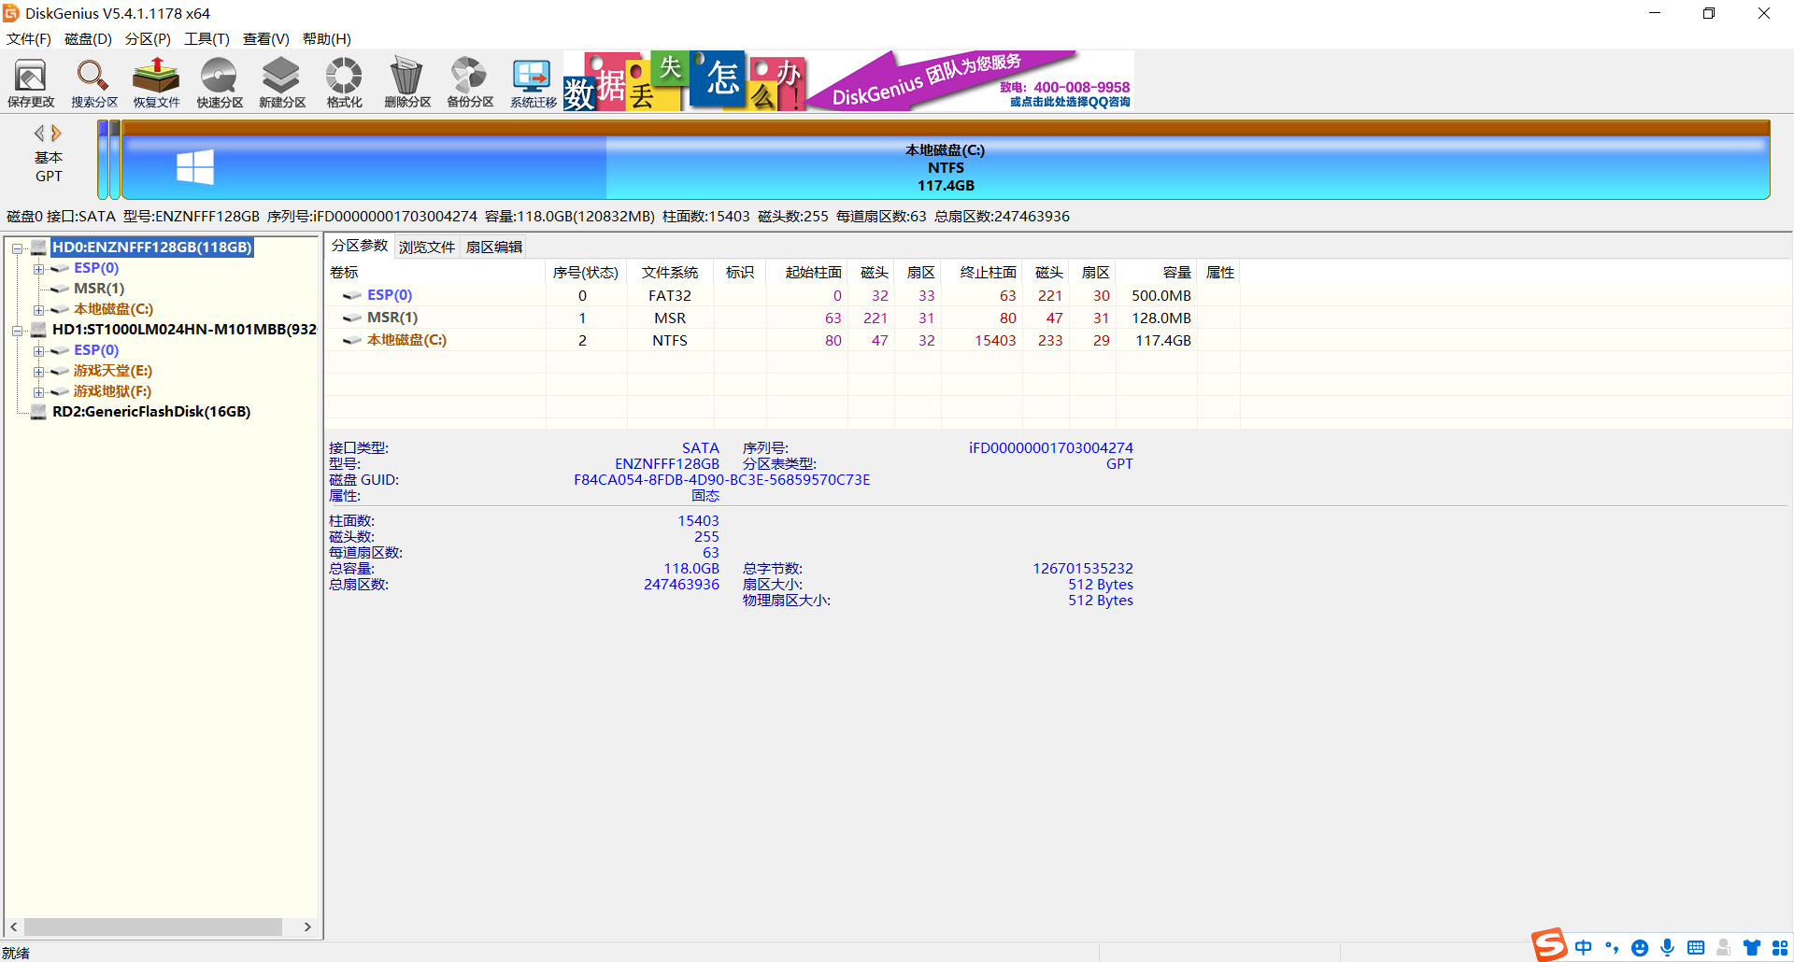Open the 查看(V) menu
This screenshot has width=1794, height=962.
[266, 39]
